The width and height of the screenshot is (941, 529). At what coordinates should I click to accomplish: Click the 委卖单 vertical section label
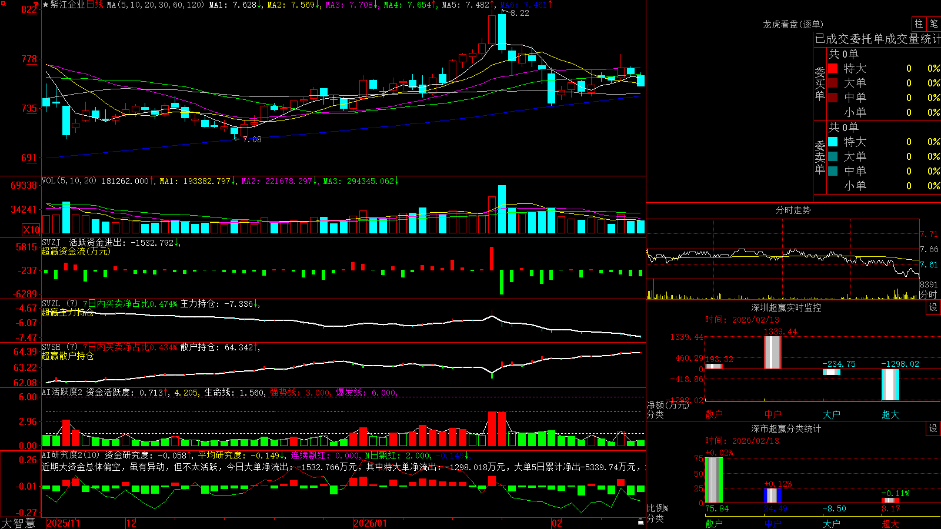pyautogui.click(x=820, y=157)
